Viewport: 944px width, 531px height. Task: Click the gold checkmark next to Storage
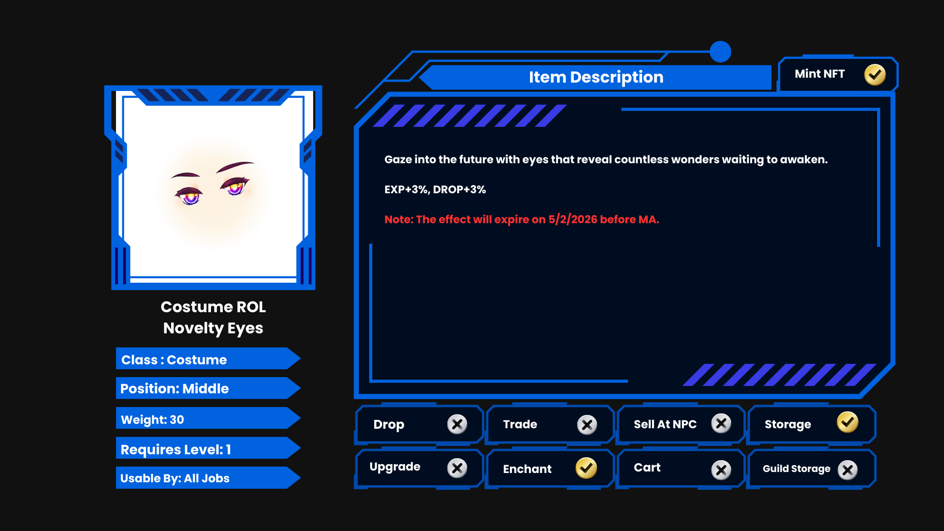847,422
